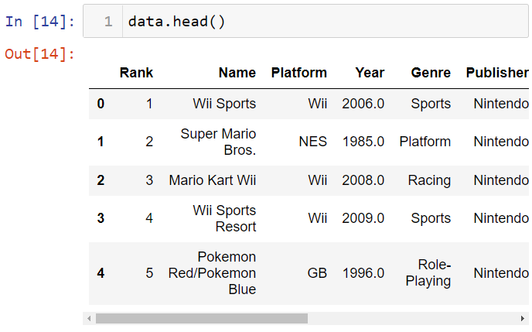The width and height of the screenshot is (532, 332).
Task: Select the Wii Sports Resort cell
Action: (x=224, y=218)
